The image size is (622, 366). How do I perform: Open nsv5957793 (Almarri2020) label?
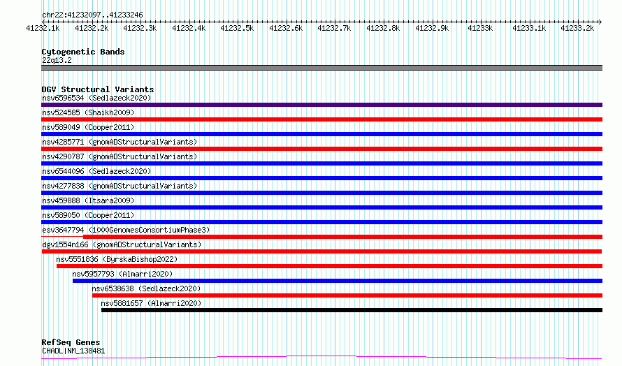(x=122, y=274)
